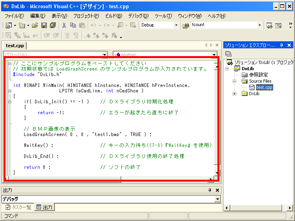Screen dimensions: 295x221
Task: Open the Properties Window toolbar icon
Action: point(278,25)
